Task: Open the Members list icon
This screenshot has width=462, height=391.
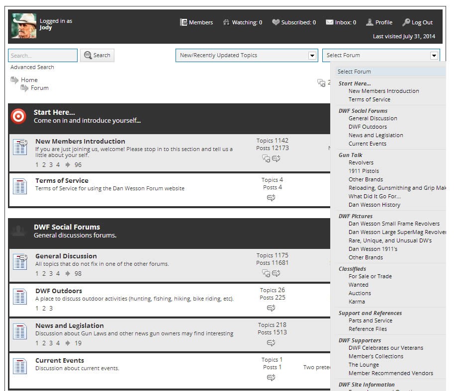Action: pyautogui.click(x=184, y=22)
